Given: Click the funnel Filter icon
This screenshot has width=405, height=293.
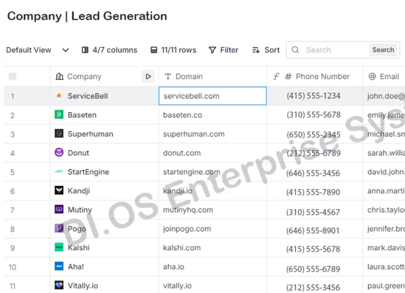Looking at the screenshot, I should (212, 50).
